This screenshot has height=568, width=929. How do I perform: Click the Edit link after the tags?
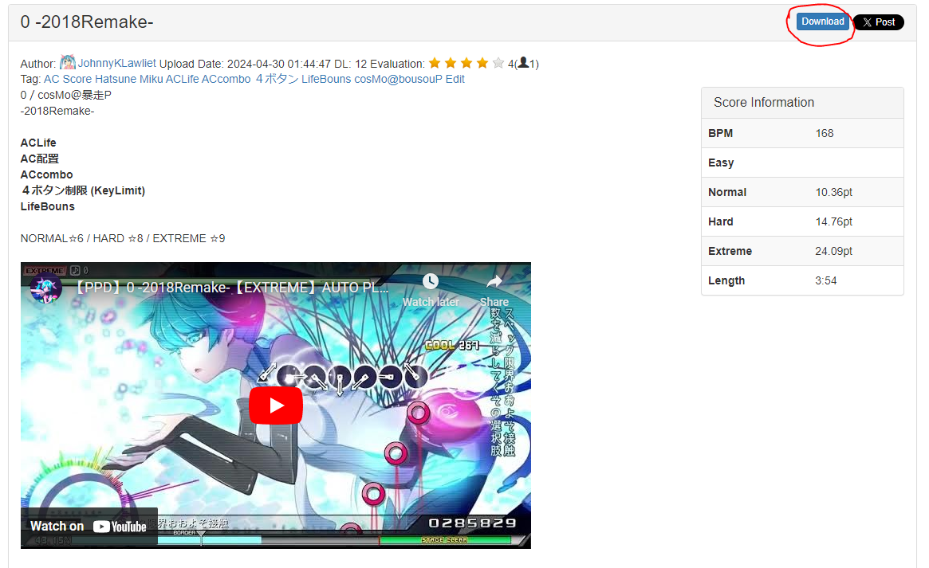pos(455,79)
